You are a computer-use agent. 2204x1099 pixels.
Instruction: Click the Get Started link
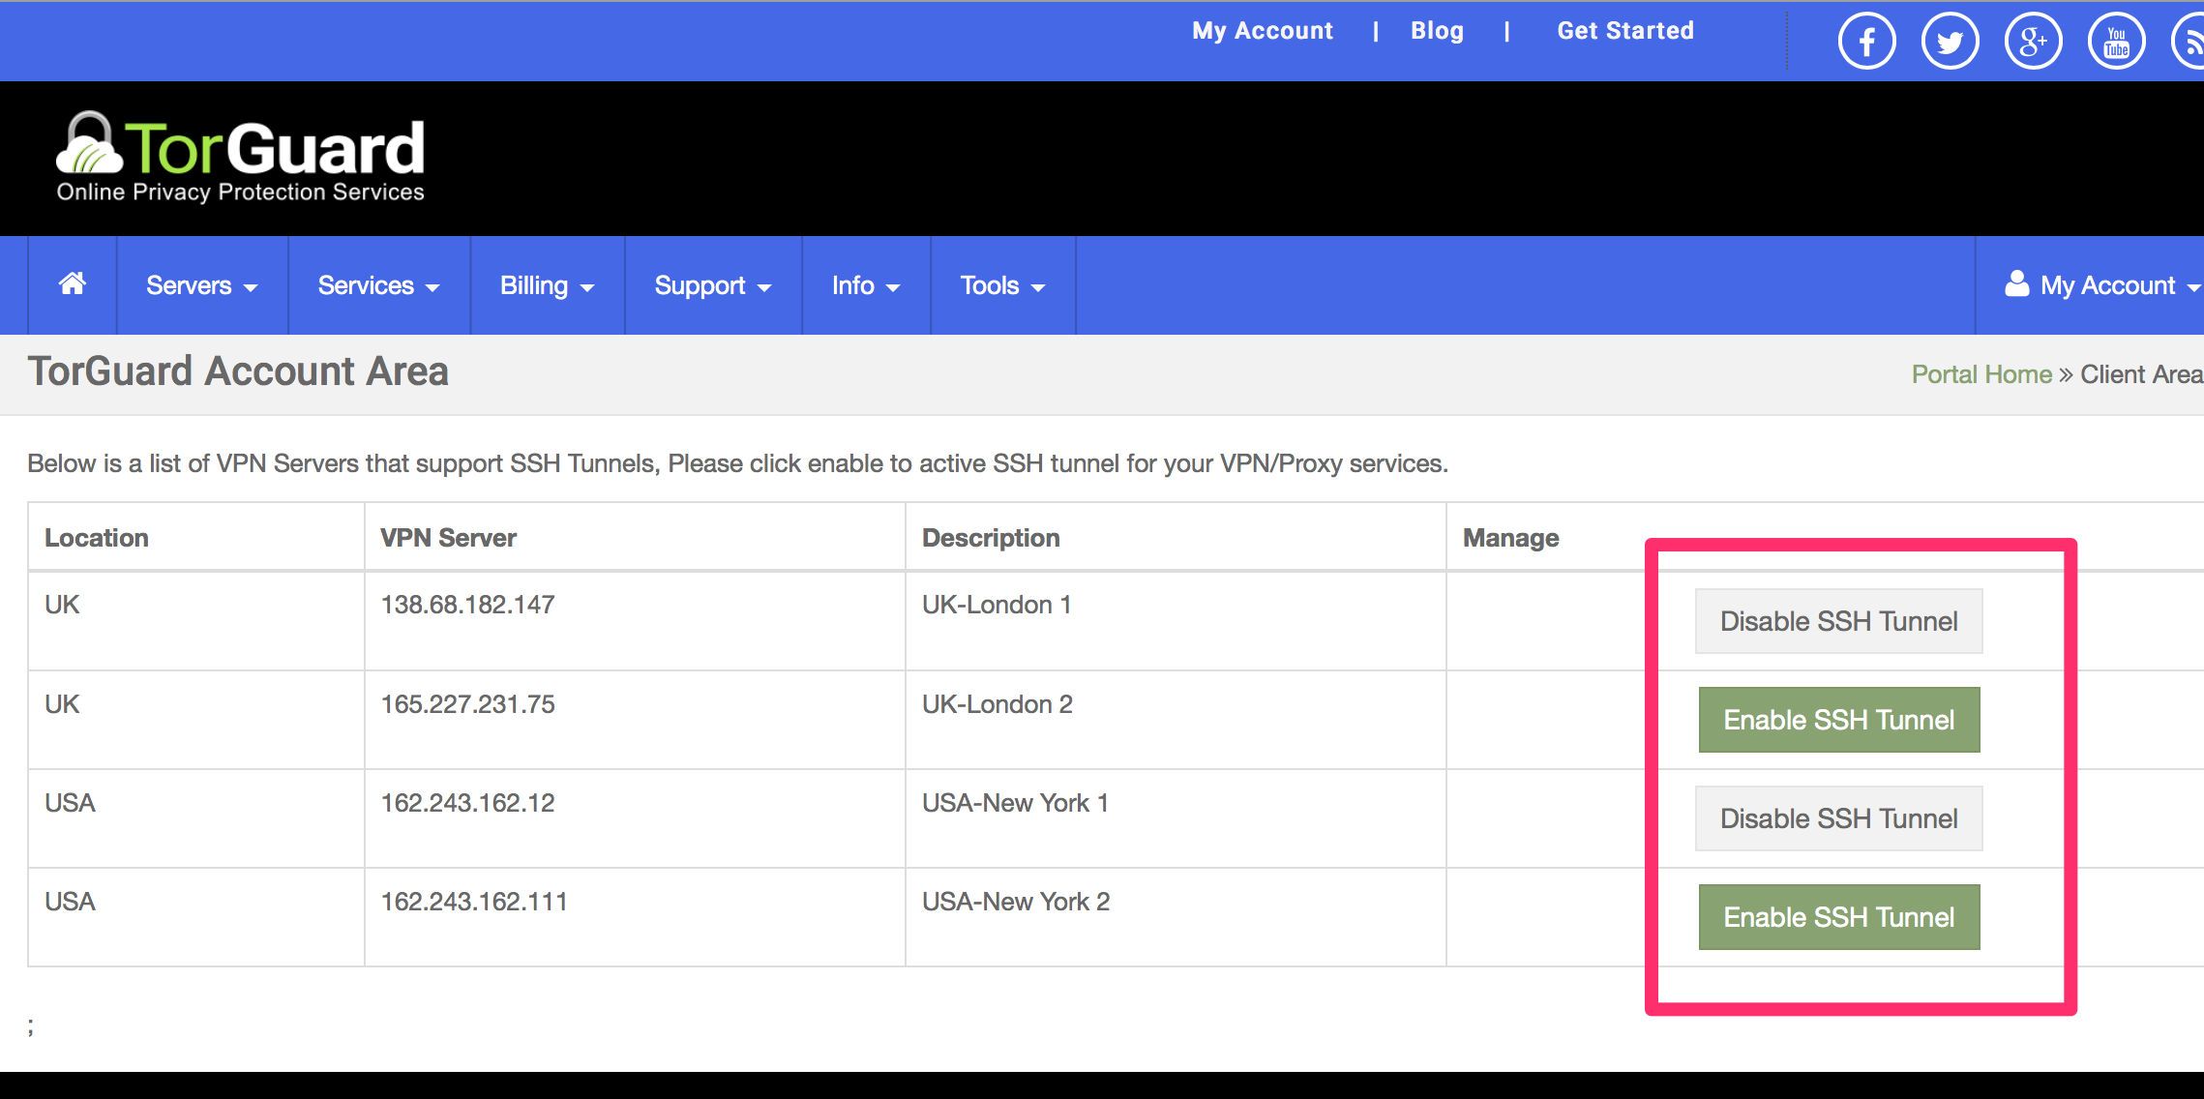click(1625, 31)
